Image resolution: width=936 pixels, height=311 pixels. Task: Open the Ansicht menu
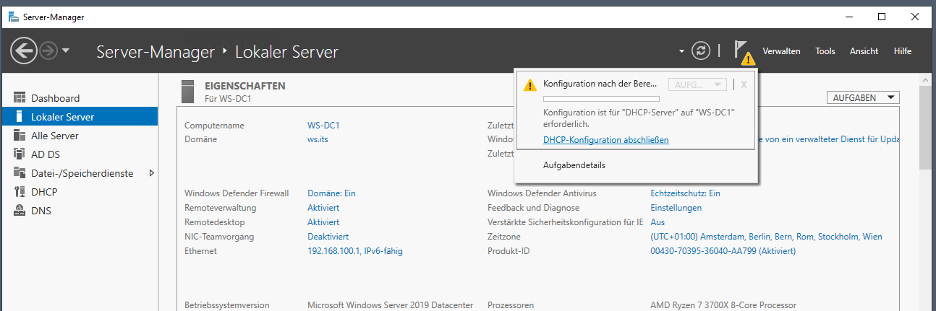(x=864, y=51)
